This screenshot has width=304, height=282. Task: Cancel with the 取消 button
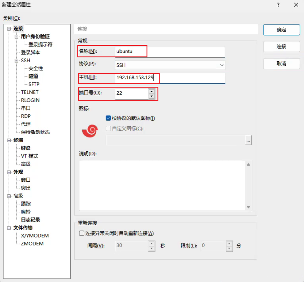(281, 63)
